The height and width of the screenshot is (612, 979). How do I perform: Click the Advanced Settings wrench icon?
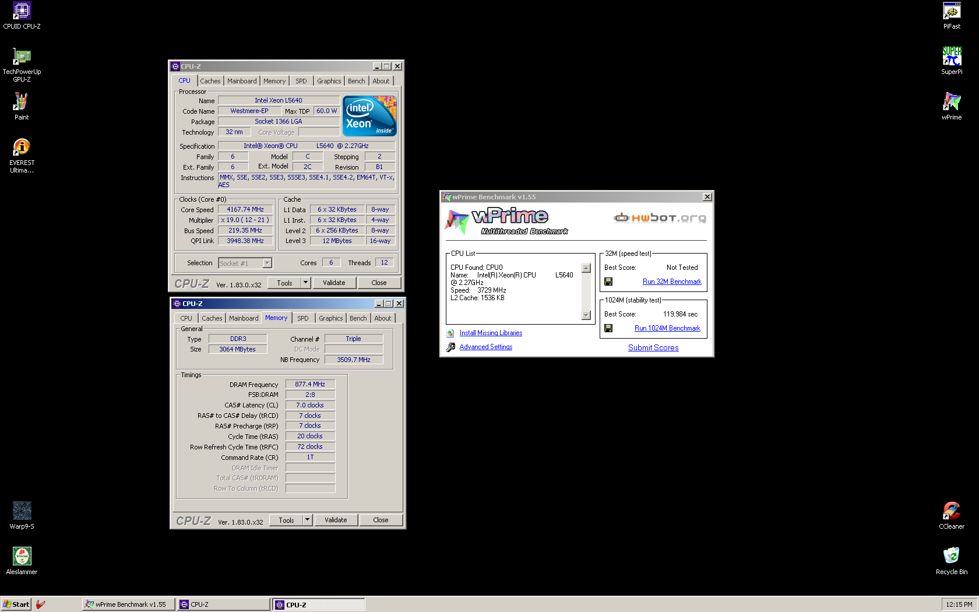(450, 347)
